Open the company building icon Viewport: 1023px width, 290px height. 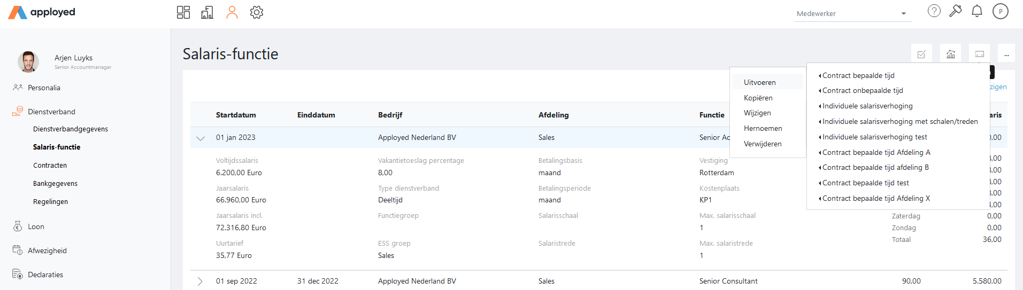point(207,12)
